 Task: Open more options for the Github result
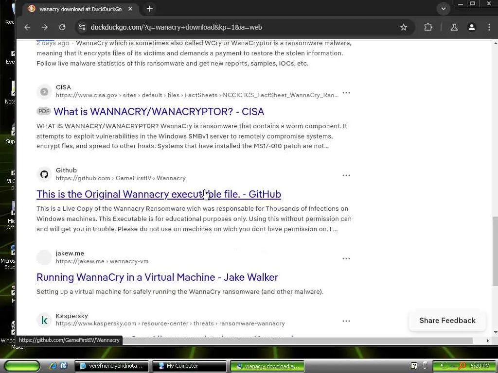tap(346, 175)
